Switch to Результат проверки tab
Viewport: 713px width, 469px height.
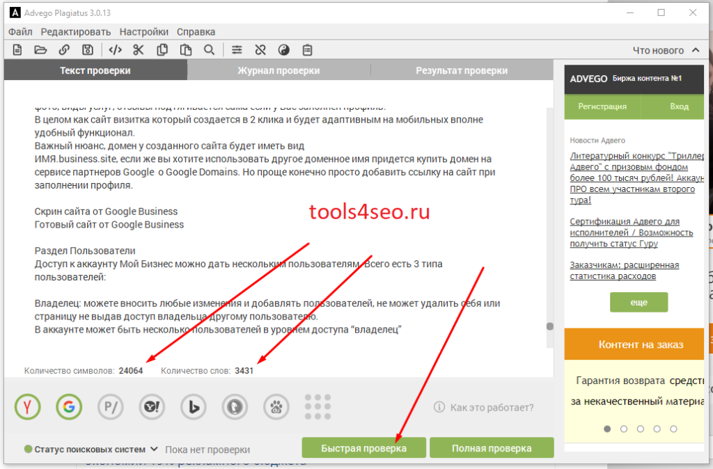pyautogui.click(x=462, y=70)
